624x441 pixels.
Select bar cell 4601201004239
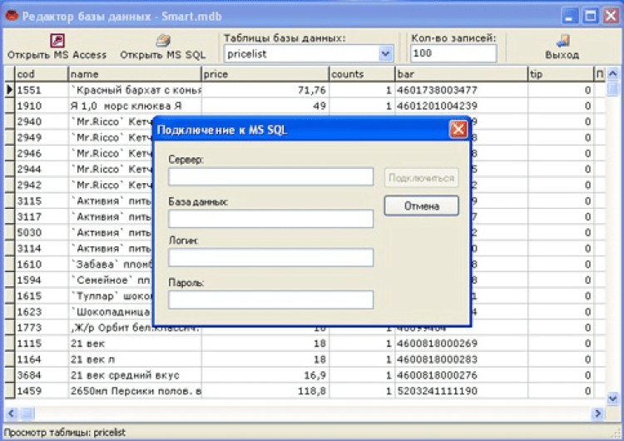coord(461,106)
